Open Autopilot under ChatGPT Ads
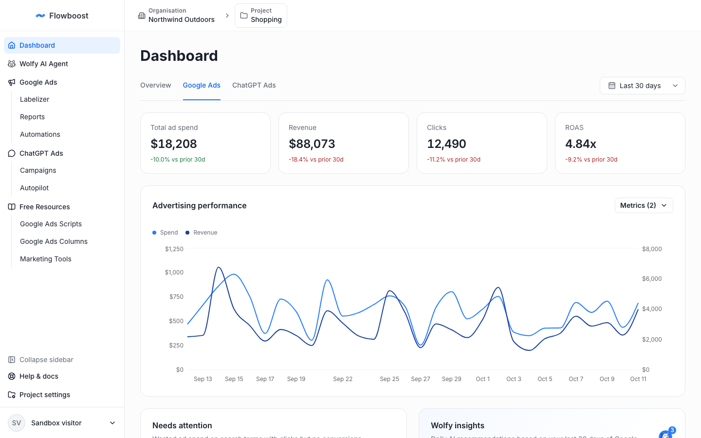 [34, 188]
